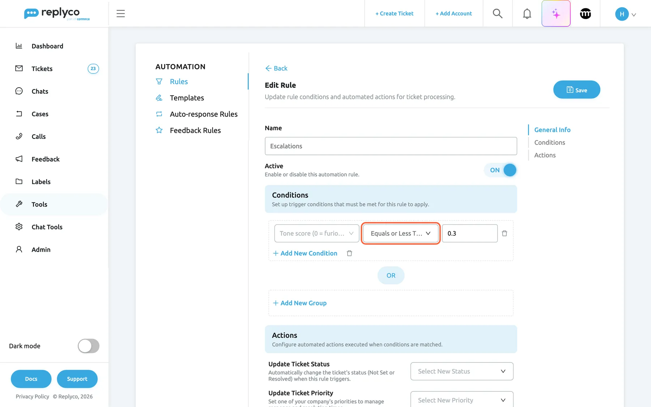Open the notifications bell

coord(527,14)
